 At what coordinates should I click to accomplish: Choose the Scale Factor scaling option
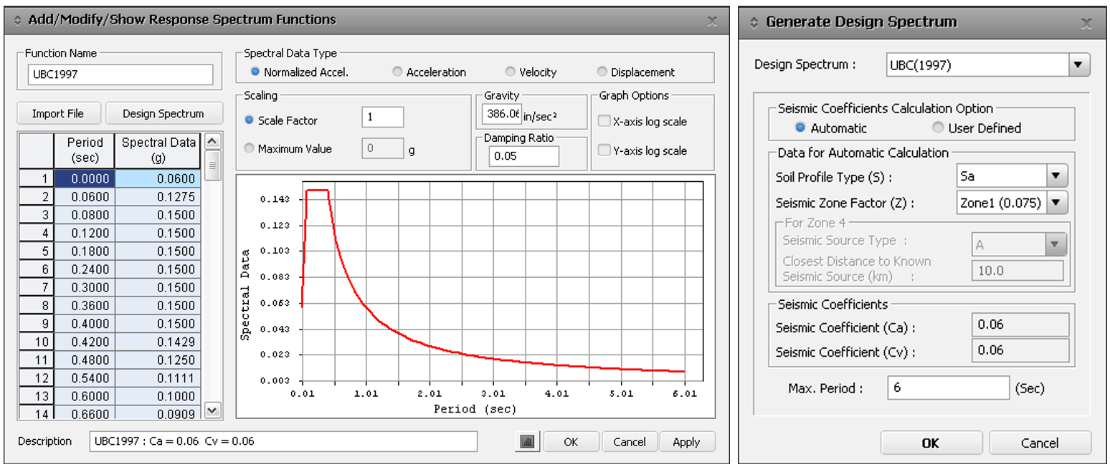click(x=249, y=120)
